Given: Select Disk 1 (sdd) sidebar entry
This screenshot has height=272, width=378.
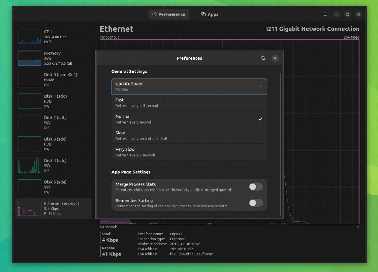Looking at the screenshot, I should [54, 101].
